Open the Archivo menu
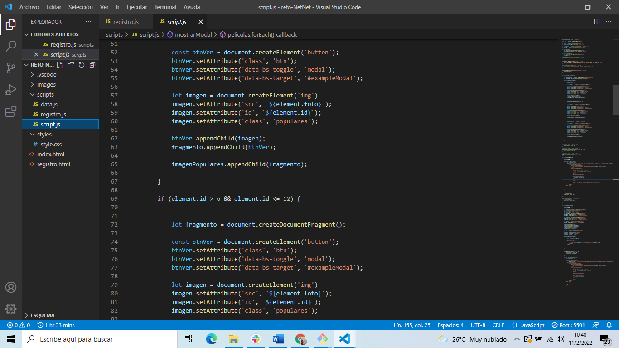Image resolution: width=619 pixels, height=348 pixels. click(x=29, y=7)
